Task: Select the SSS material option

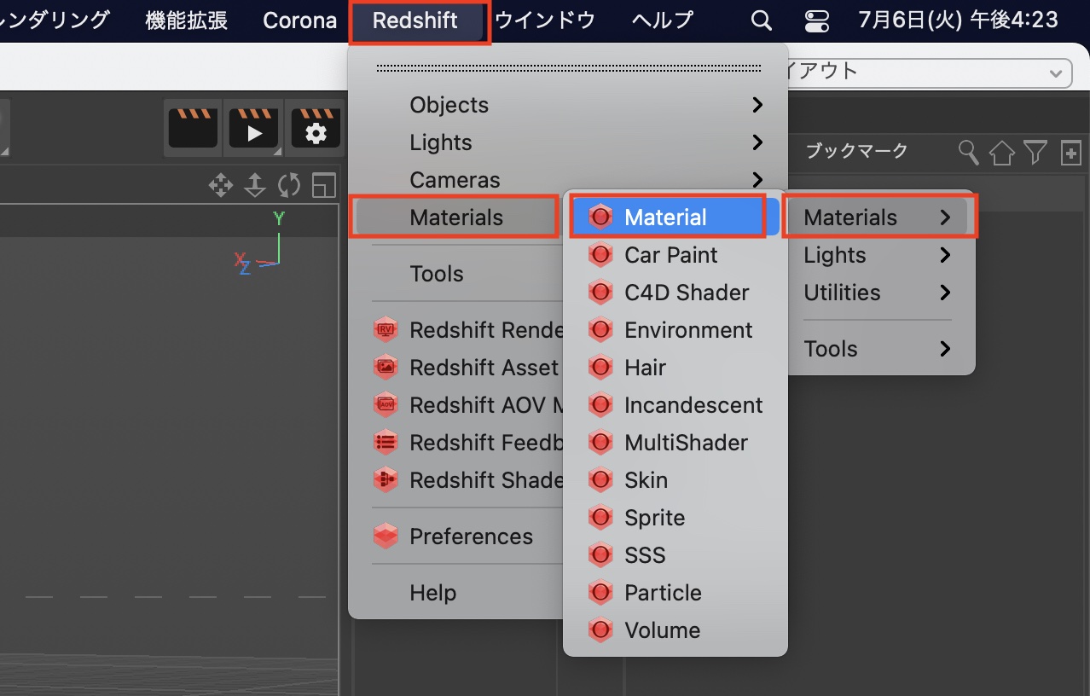Action: click(x=645, y=555)
